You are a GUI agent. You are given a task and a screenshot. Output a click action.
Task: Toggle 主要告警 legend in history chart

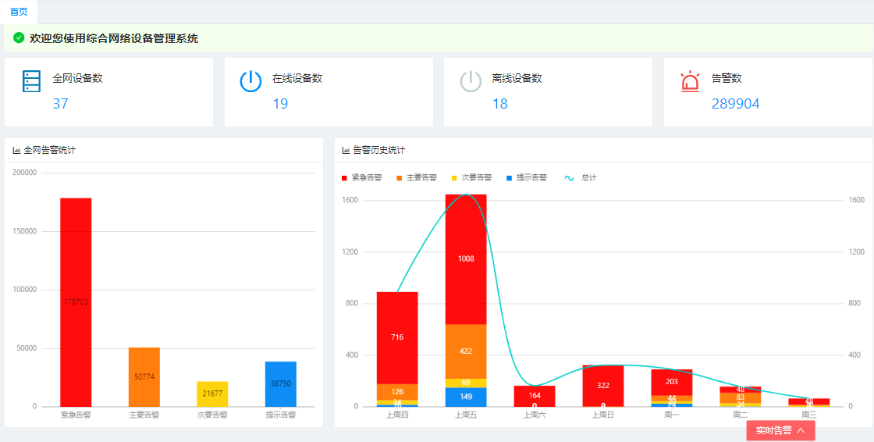[417, 177]
